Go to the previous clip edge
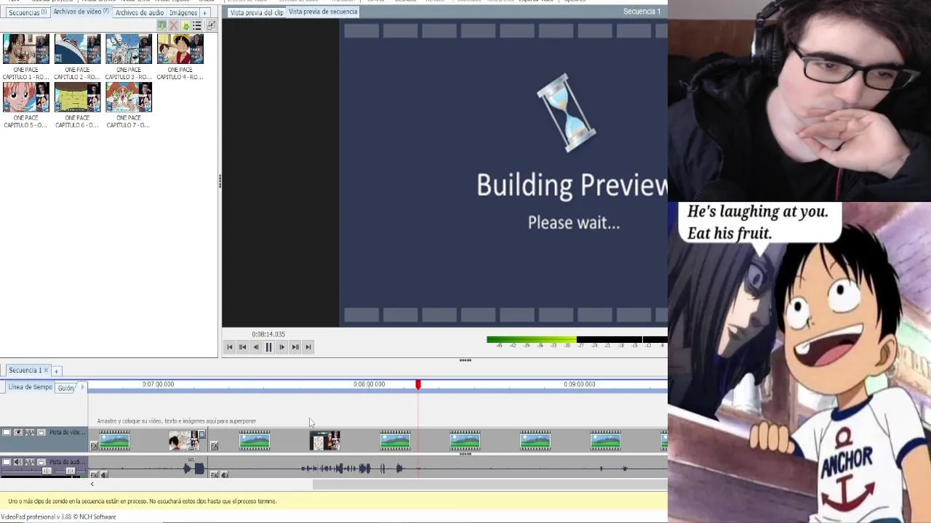931x523 pixels. click(243, 347)
